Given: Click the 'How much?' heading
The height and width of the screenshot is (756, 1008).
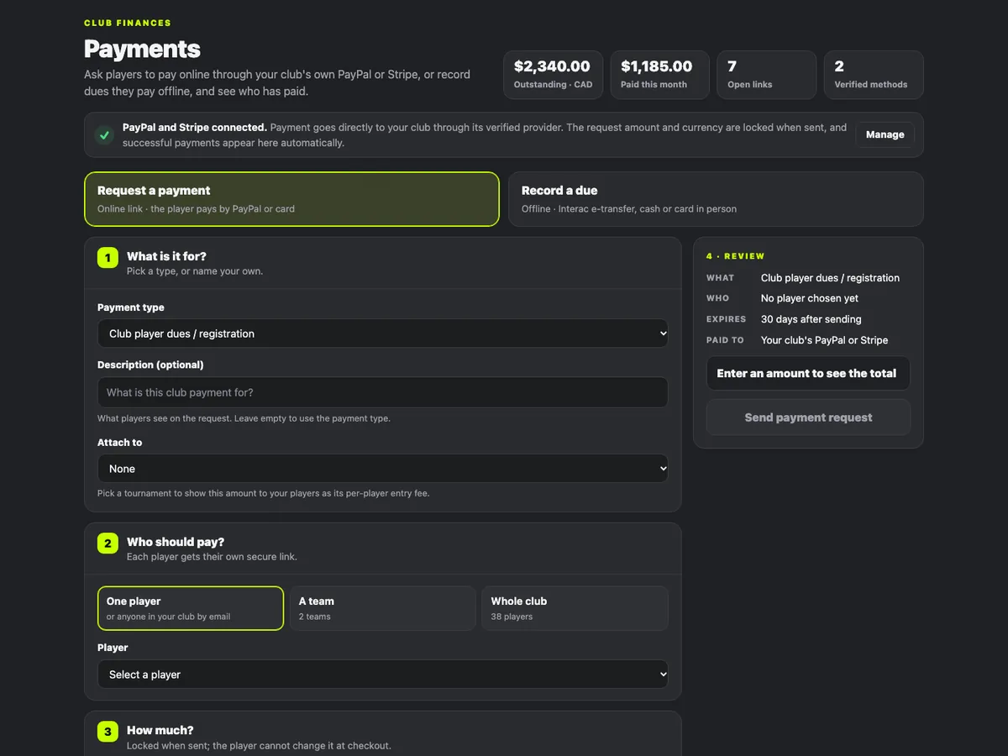Looking at the screenshot, I should (160, 731).
